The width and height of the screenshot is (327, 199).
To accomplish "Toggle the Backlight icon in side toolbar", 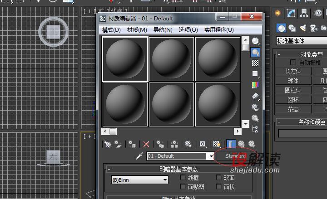I will 255,52.
